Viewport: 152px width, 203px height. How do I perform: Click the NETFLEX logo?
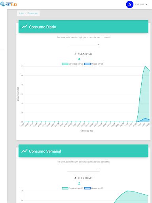(x=9, y=4)
